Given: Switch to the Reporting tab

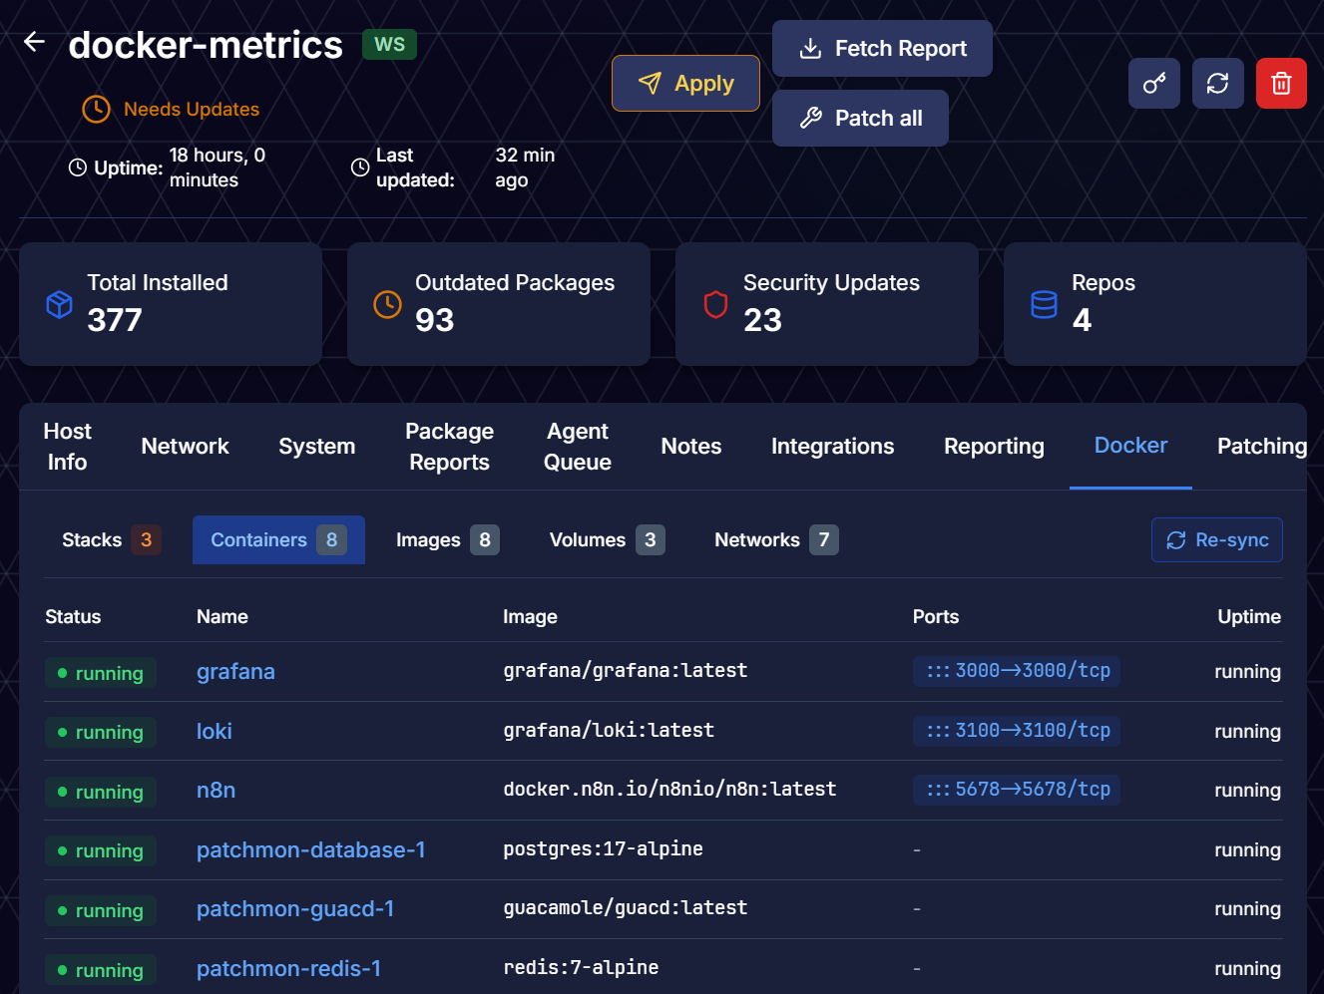Looking at the screenshot, I should 994,447.
